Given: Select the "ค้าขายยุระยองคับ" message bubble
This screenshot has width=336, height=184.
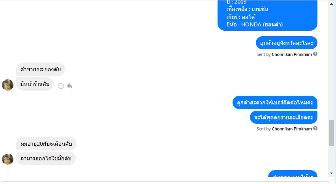Looking at the screenshot, I should click(41, 69).
